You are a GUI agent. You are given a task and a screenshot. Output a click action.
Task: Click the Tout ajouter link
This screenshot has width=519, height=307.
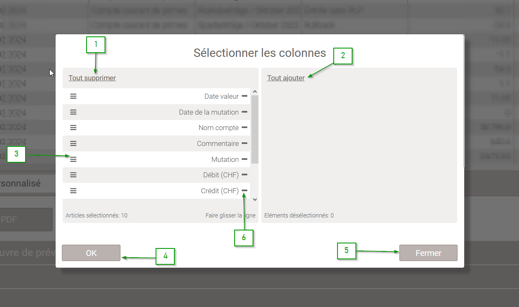click(x=286, y=78)
